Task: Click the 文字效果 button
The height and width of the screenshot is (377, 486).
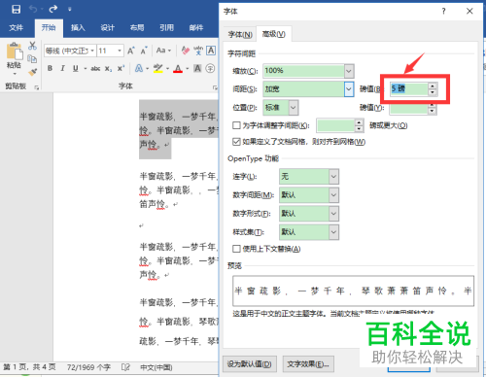Action: tap(308, 364)
